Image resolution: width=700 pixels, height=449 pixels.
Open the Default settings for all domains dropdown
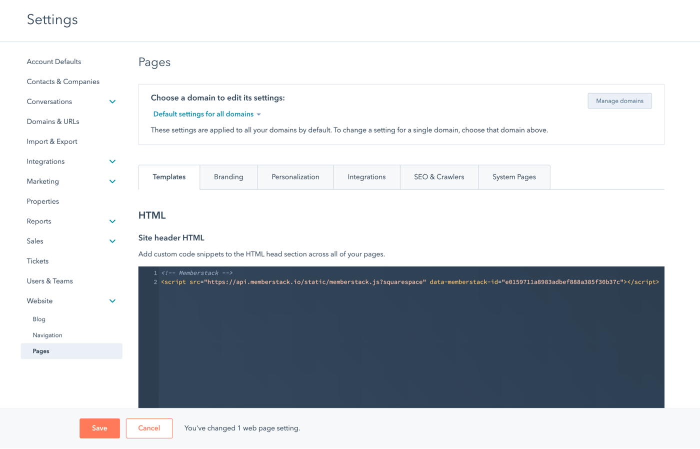click(206, 114)
